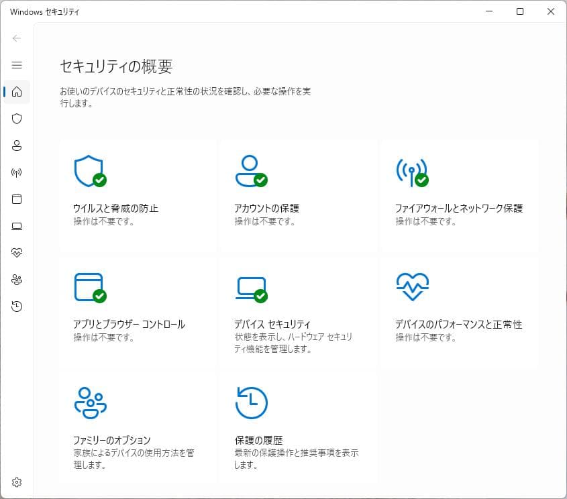This screenshot has width=567, height=499.
Task: Select the Protection history clock icon in sidebar
Action: coord(17,307)
